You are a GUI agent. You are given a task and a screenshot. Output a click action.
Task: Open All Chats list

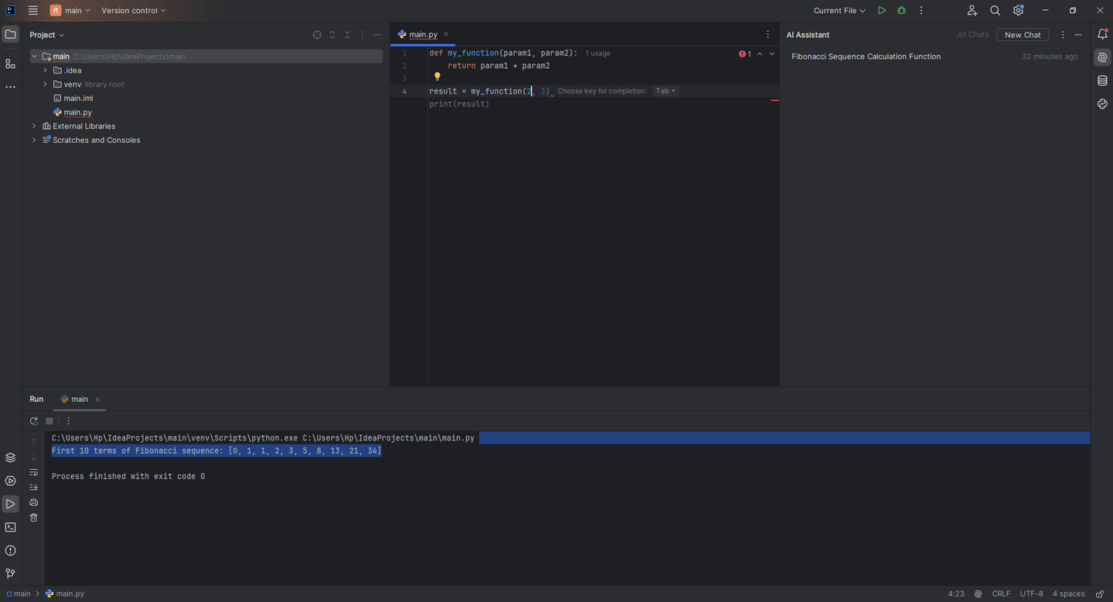[x=973, y=35]
